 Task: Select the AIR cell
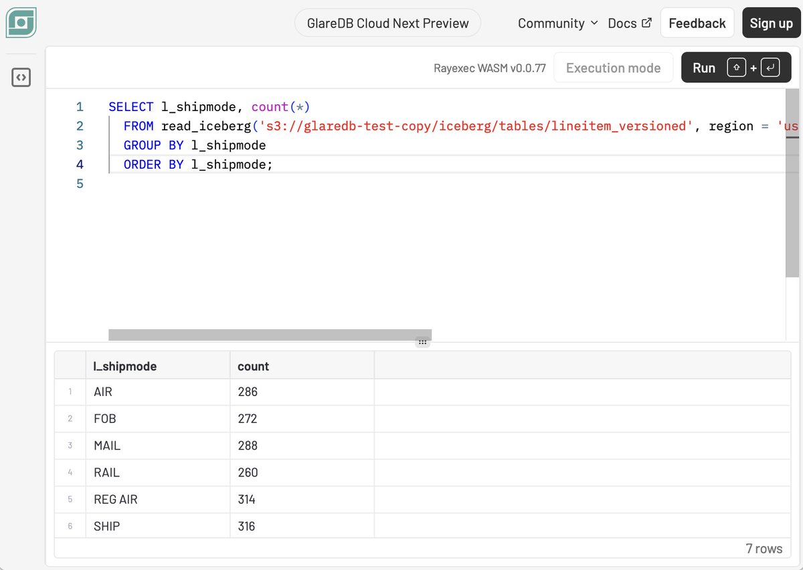coord(158,392)
